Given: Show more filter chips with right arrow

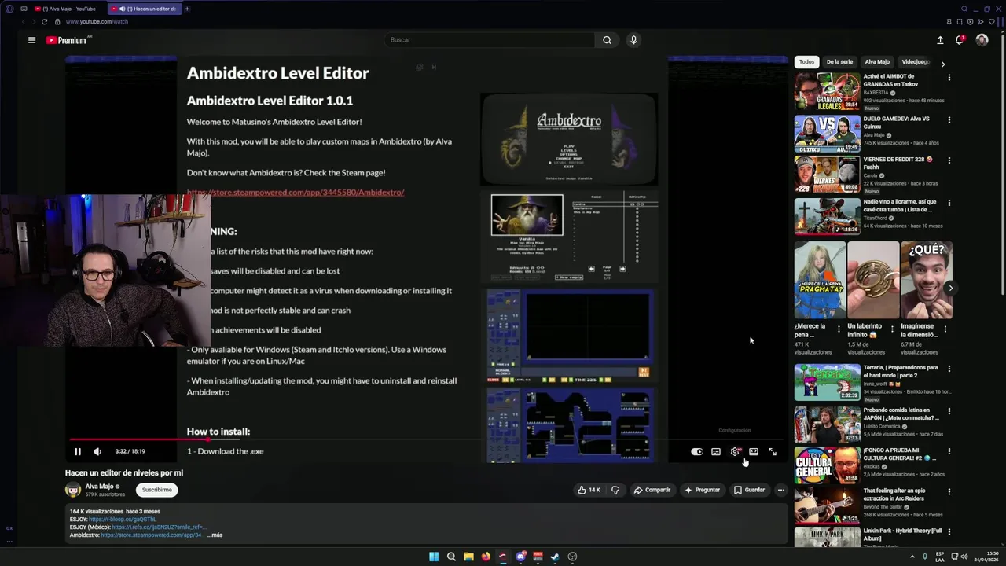Looking at the screenshot, I should (x=943, y=64).
